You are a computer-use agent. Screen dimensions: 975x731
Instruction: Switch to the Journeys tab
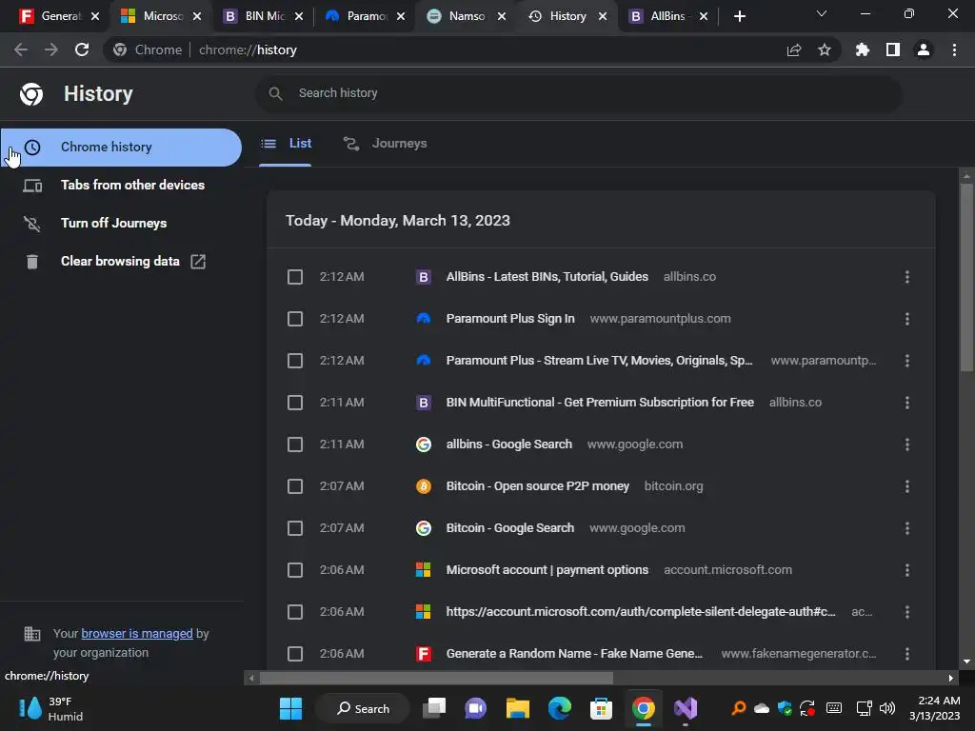point(385,144)
